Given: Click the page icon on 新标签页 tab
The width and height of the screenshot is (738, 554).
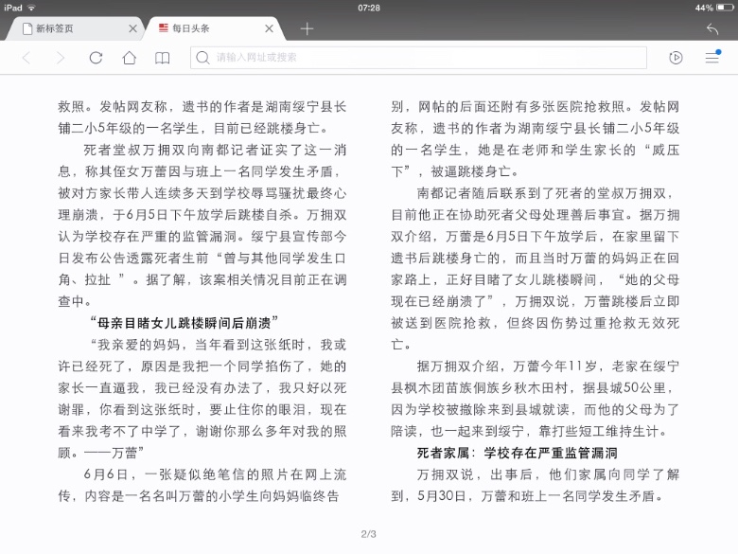Looking at the screenshot, I should point(27,28).
